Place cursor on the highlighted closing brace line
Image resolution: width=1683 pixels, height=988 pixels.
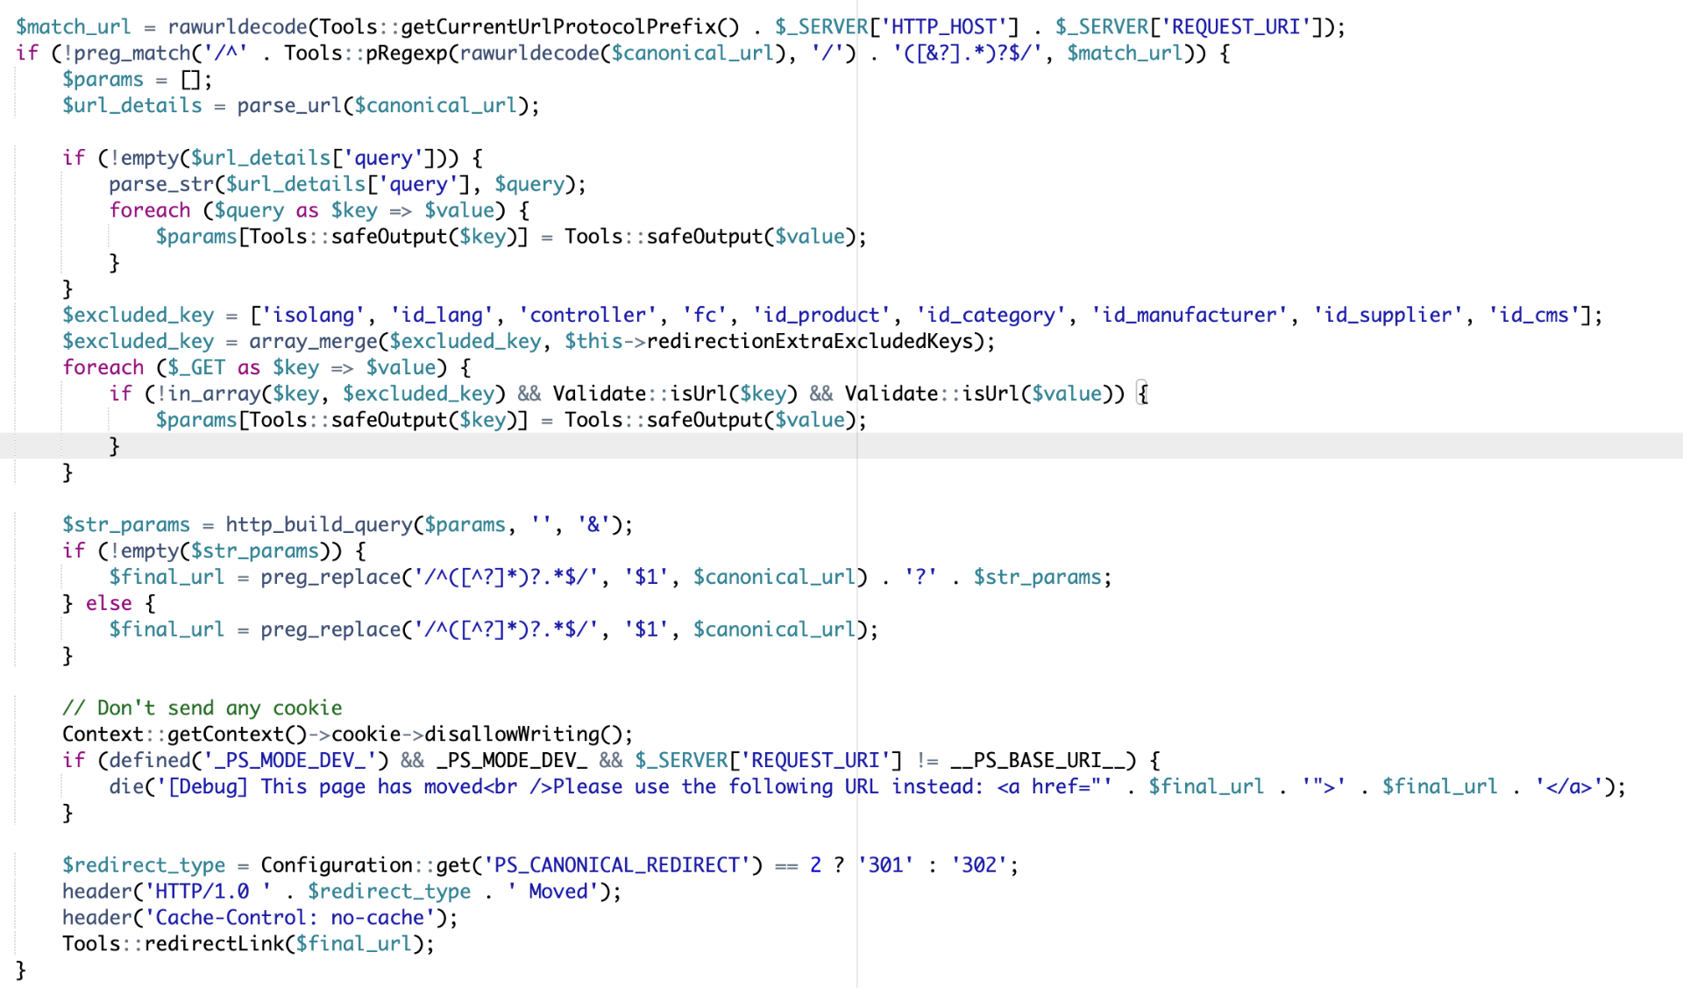pyautogui.click(x=841, y=446)
